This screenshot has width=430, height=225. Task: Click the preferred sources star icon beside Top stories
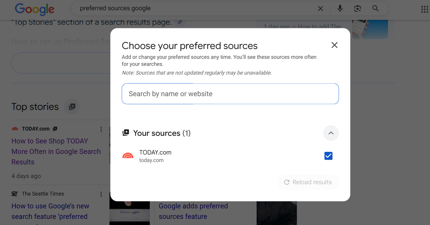point(72,107)
